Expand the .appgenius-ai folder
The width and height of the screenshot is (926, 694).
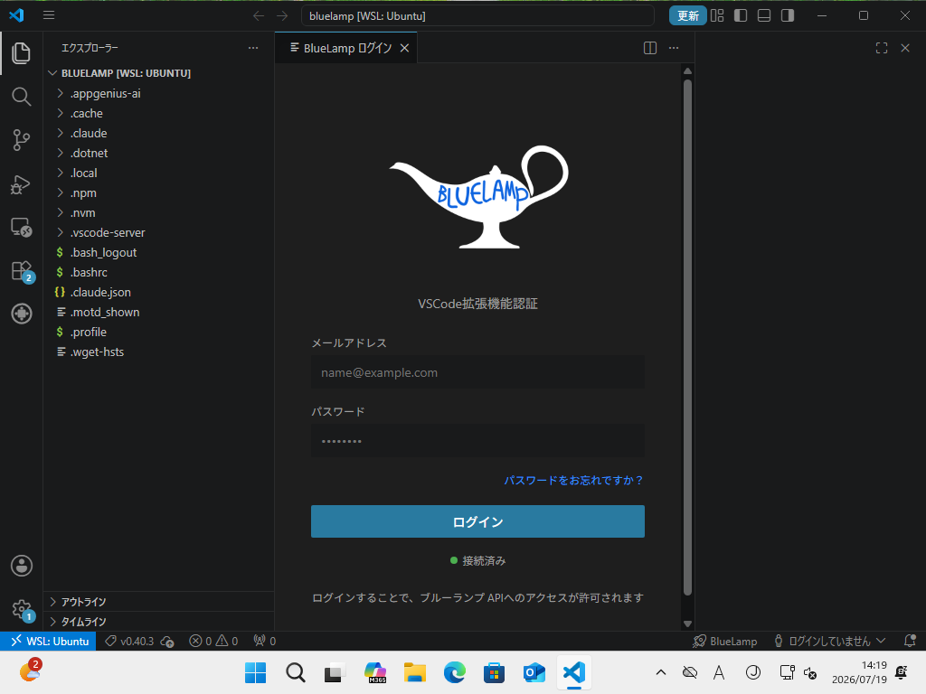[158, 93]
